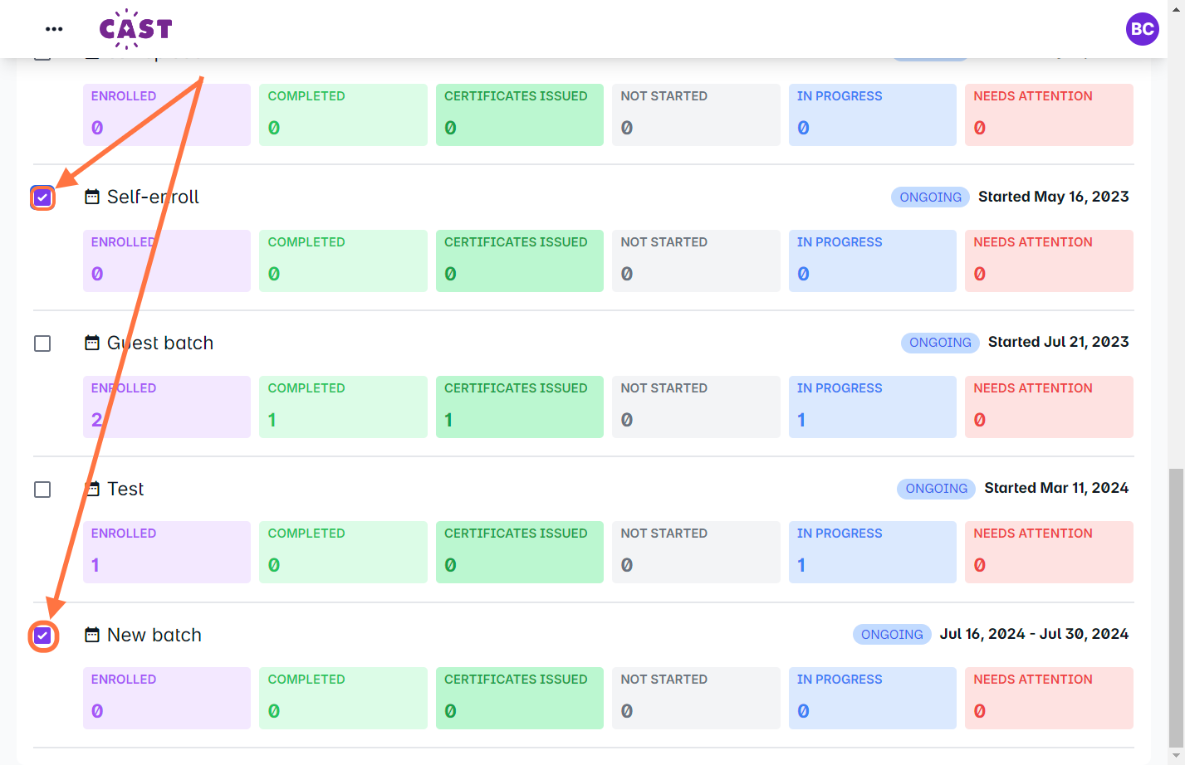Open the New batch title

[154, 636]
